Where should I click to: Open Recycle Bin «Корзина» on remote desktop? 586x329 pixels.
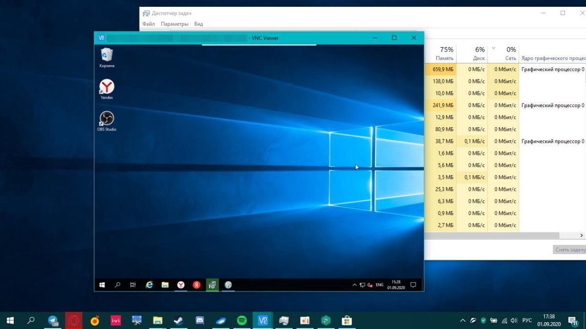tap(106, 58)
